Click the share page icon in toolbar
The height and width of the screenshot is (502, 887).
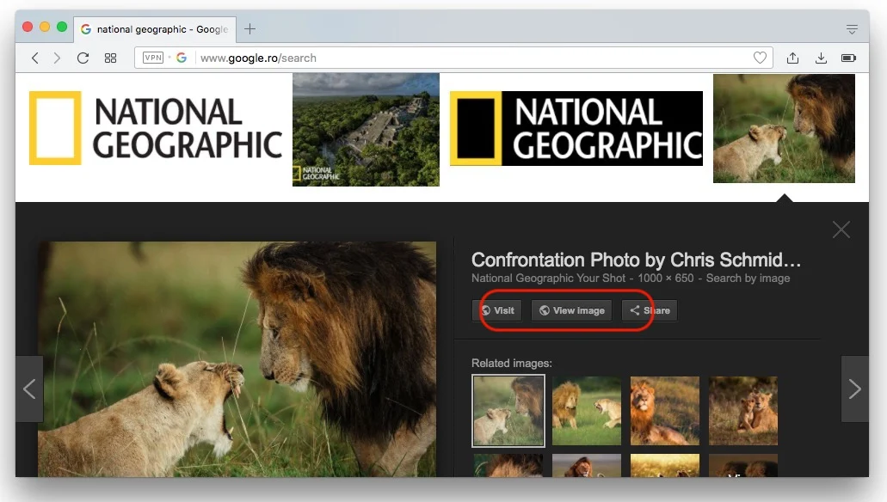tap(792, 58)
